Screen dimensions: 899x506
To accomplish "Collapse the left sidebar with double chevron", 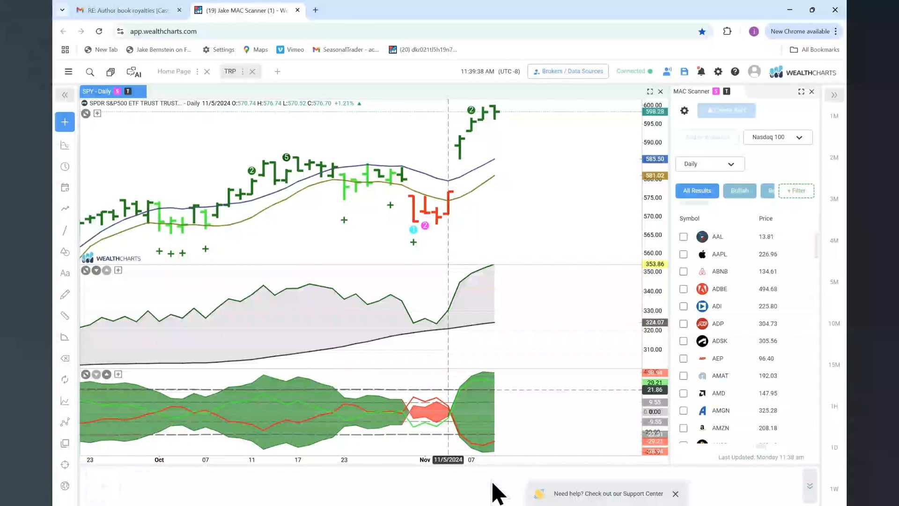I will coord(65,95).
